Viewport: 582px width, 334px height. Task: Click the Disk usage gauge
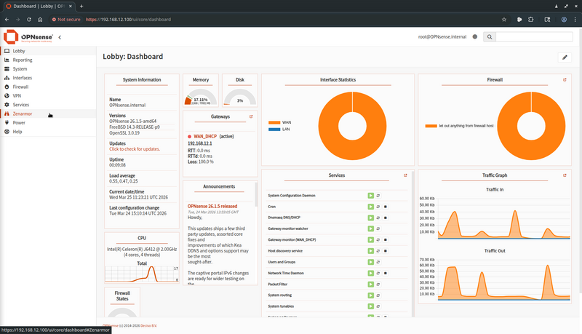[x=240, y=98]
